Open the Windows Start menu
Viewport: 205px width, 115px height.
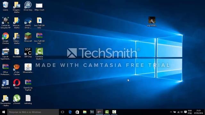(4, 112)
